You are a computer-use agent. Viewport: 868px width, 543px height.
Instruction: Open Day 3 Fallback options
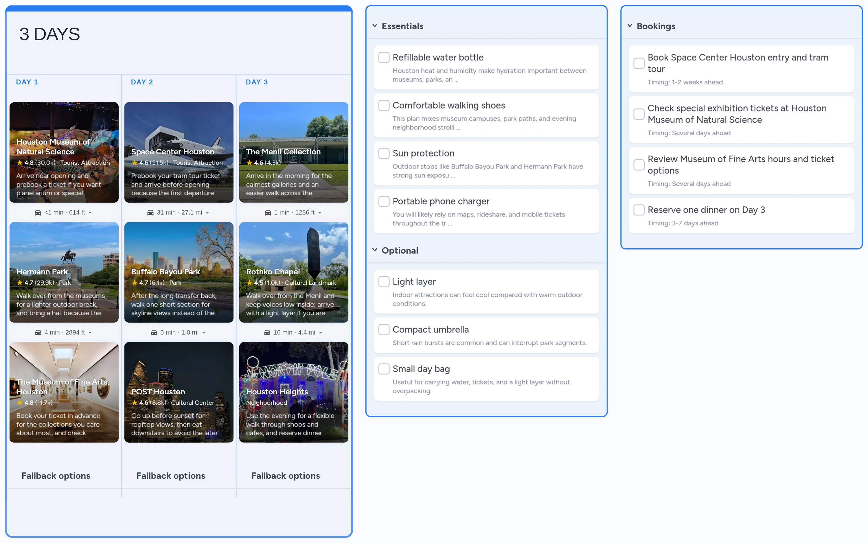coord(285,475)
